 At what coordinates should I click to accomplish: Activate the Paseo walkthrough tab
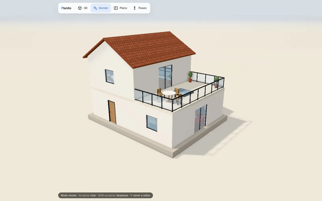click(x=140, y=8)
